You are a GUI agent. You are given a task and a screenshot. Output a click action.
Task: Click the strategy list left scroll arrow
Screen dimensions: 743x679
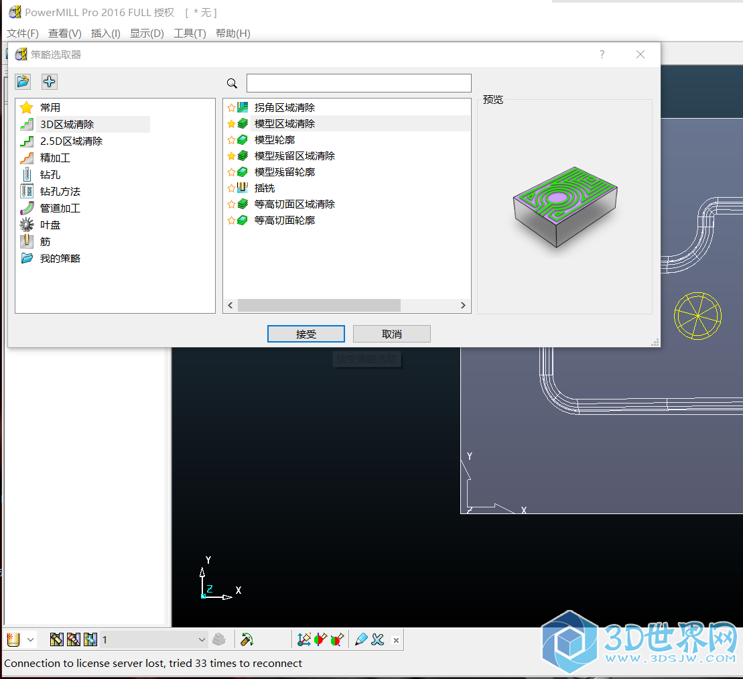coord(230,306)
